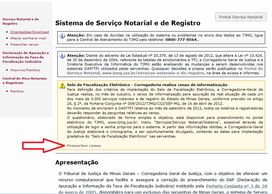Click the info icon in the Lei Estadual notice

[x=62, y=56]
